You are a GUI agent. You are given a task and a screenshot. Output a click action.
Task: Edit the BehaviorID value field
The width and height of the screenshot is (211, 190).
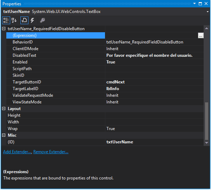pos(154,42)
